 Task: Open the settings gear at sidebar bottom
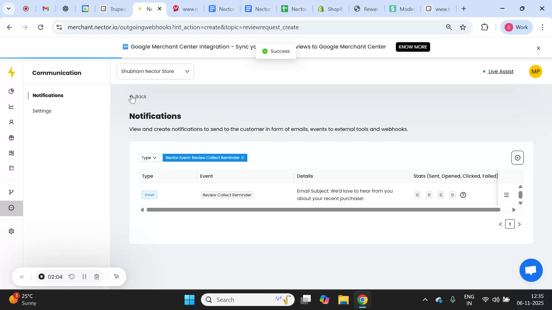11,231
